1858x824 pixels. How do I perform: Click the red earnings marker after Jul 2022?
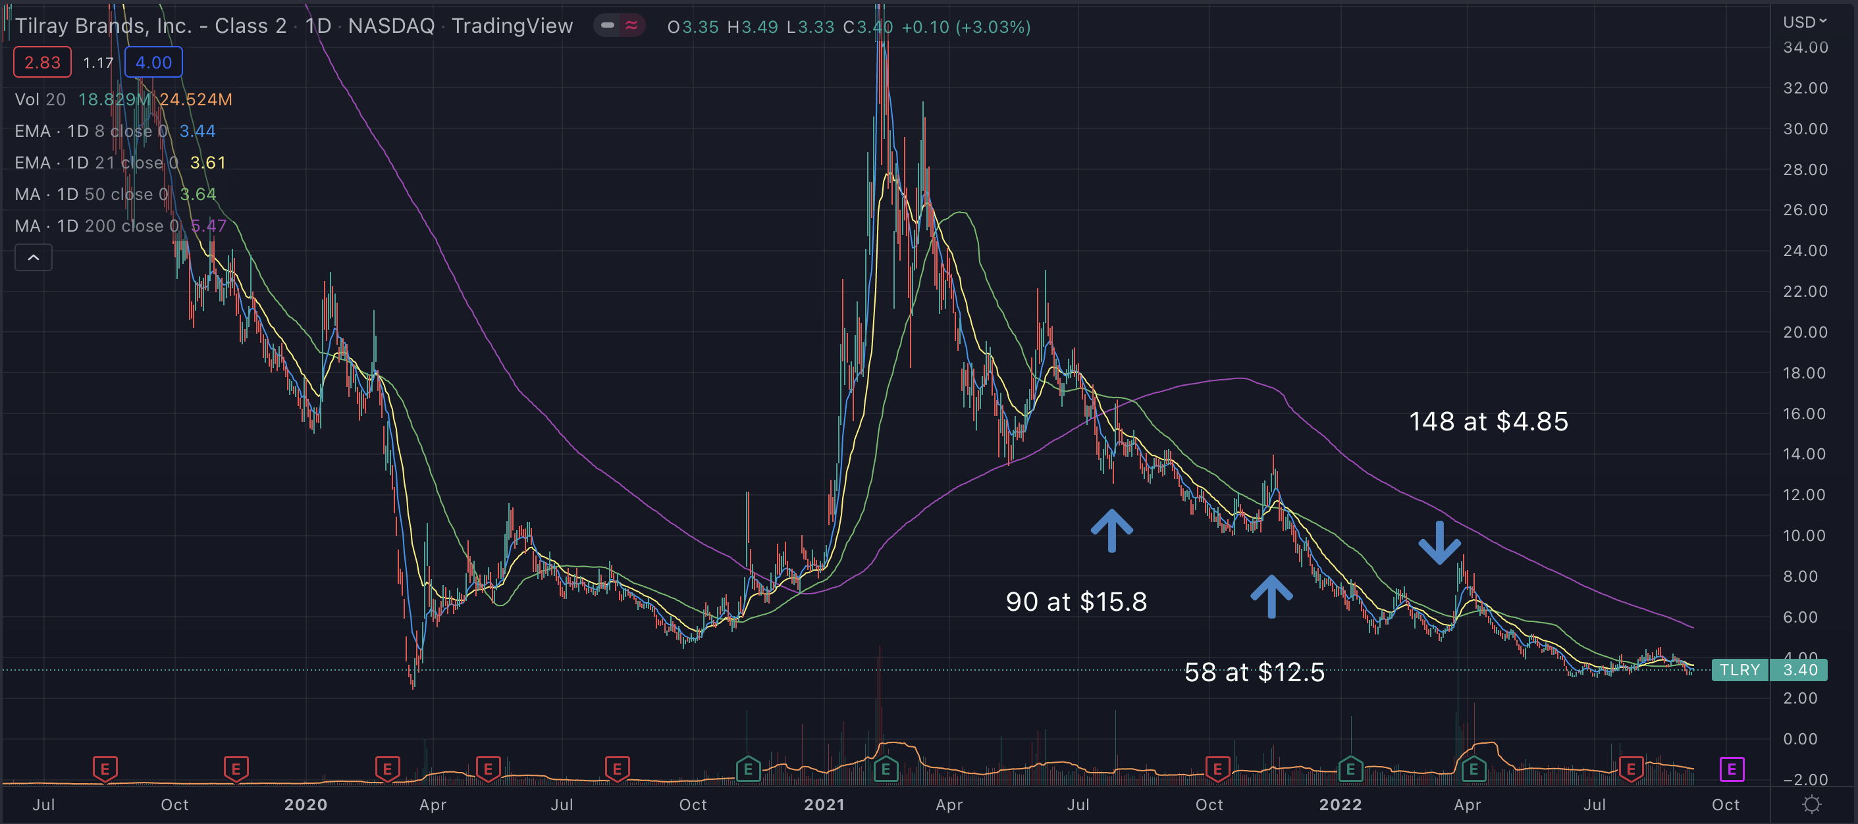(x=1631, y=769)
